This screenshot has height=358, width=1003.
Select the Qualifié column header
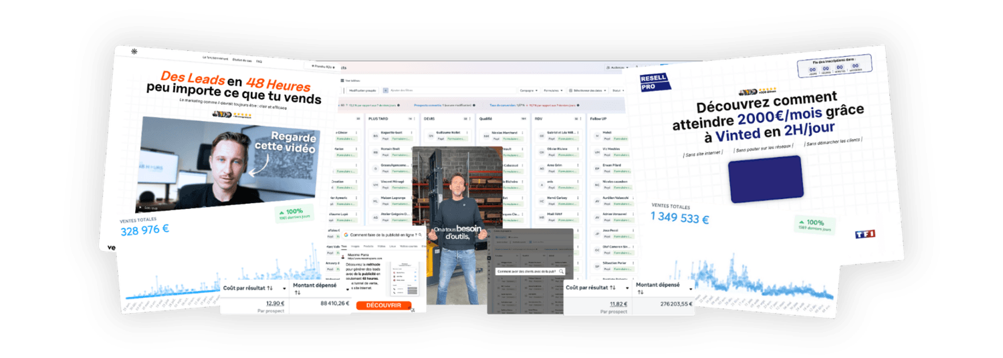point(485,118)
